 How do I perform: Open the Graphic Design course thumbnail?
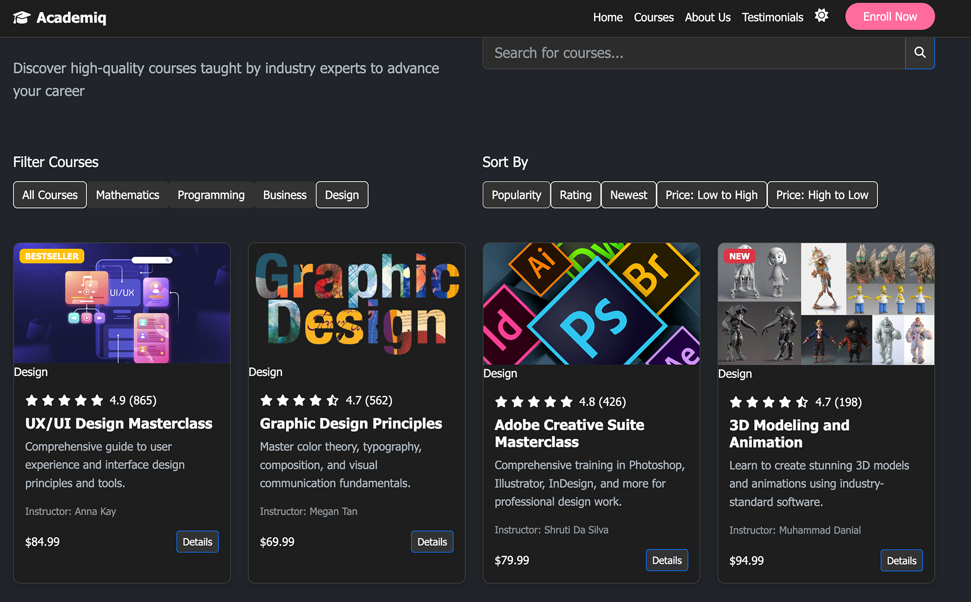[x=357, y=303]
